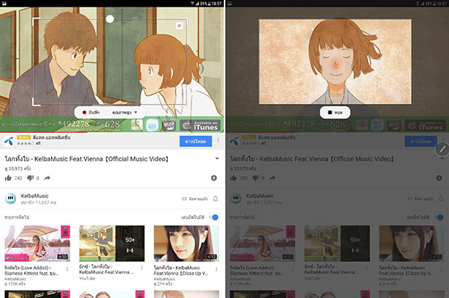Open the pencil edit icon in right screen
The image size is (449, 298).
click(x=442, y=149)
